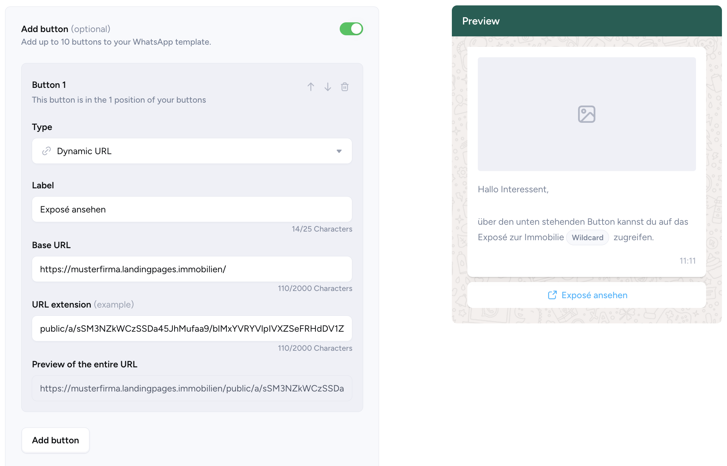Click 'Add button (optional)' section heading
The height and width of the screenshot is (466, 727).
coord(66,29)
